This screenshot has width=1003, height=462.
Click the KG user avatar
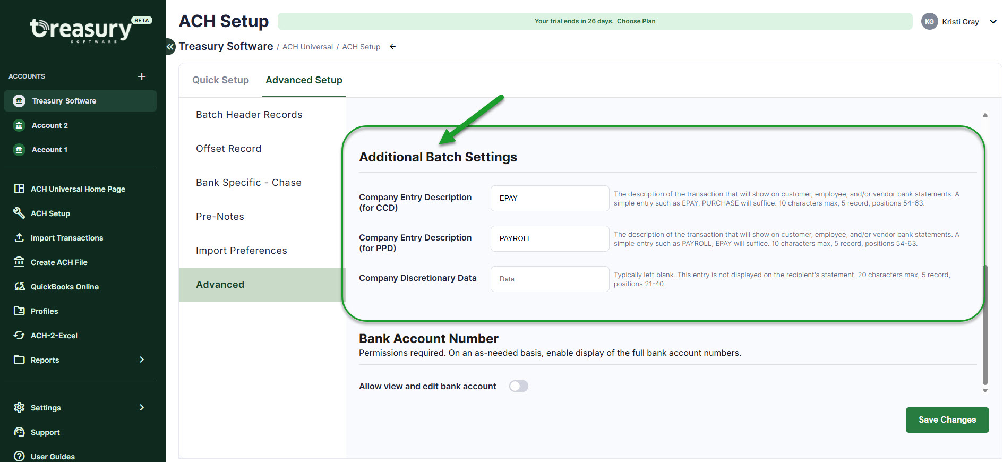[x=929, y=21]
